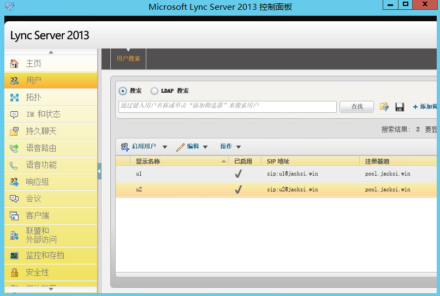Sort by 显示名称 column header

179,161
